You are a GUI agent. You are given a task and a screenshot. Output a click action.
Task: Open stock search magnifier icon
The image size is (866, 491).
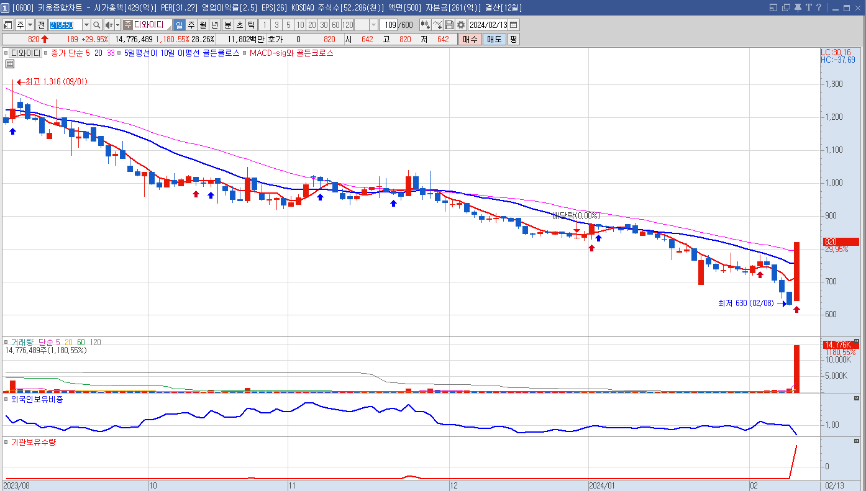pyautogui.click(x=97, y=25)
